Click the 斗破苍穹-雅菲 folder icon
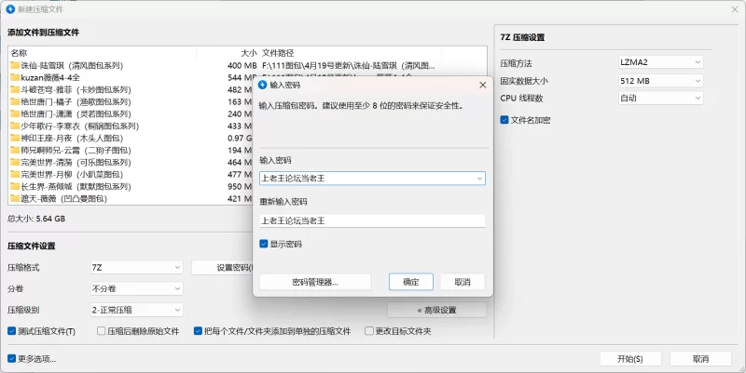 click(15, 90)
